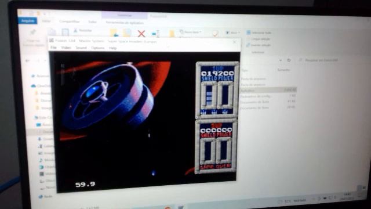Screen dimensions: 371x209
Task: Click the clock and date in taskbar
Action: click(347, 196)
